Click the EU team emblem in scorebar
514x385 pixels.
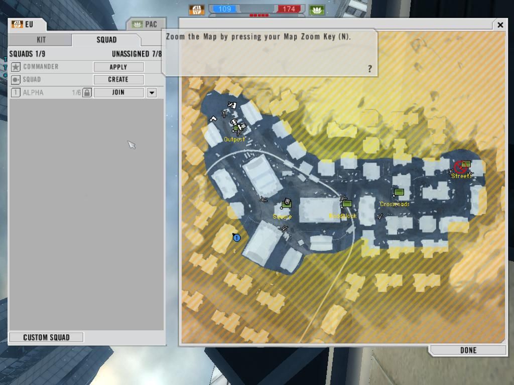pos(197,10)
